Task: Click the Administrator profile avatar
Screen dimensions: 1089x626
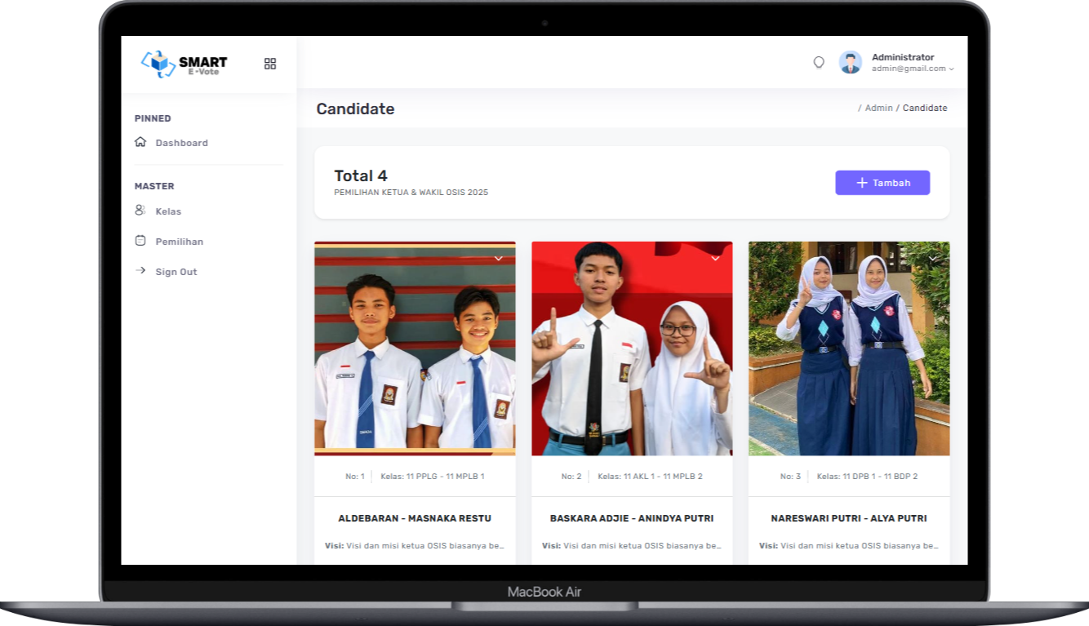Action: (x=850, y=62)
